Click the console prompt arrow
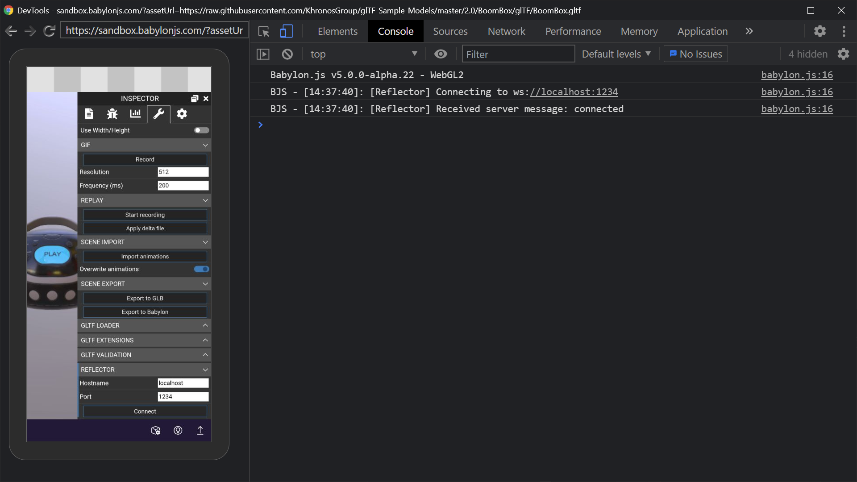Viewport: 857px width, 482px height. coord(260,125)
